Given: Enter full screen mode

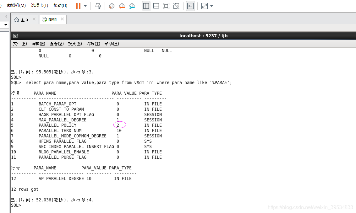Looking at the screenshot, I should (x=166, y=6).
